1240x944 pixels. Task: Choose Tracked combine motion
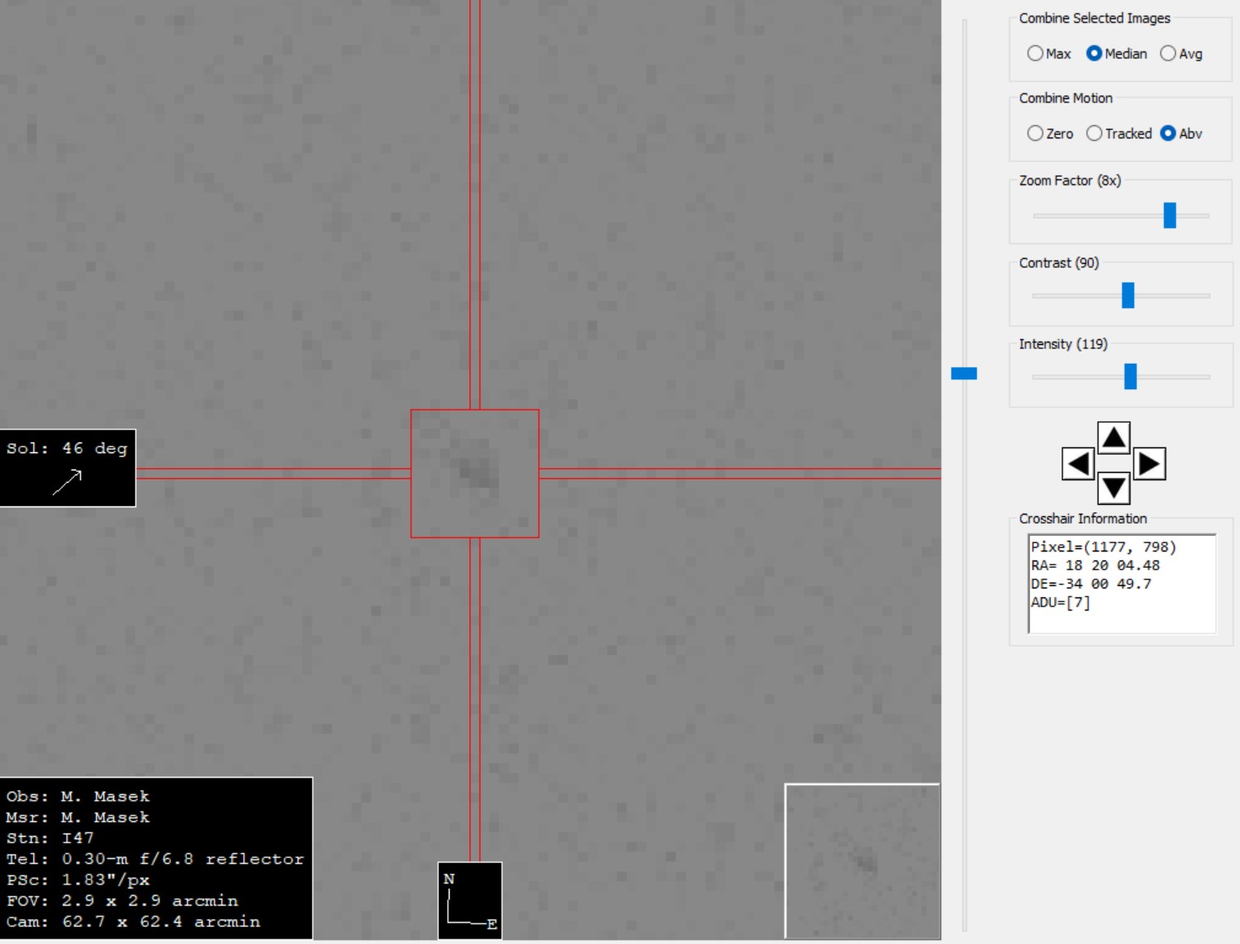1094,134
